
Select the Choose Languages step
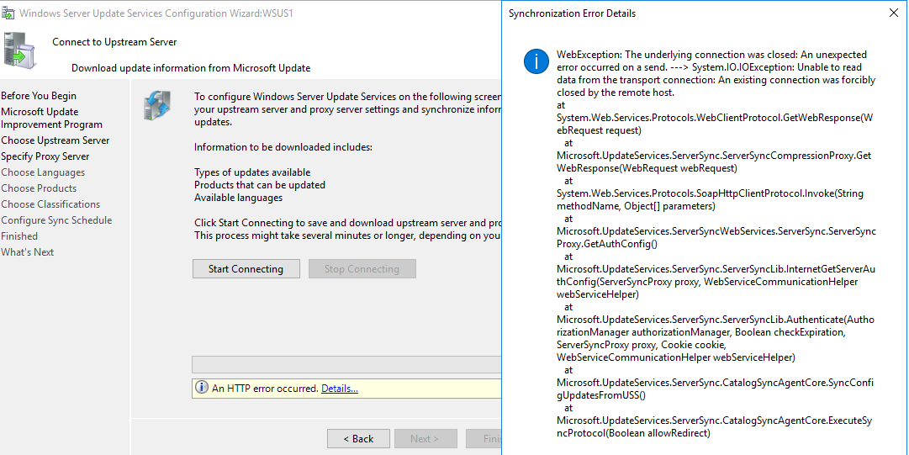coord(43,172)
